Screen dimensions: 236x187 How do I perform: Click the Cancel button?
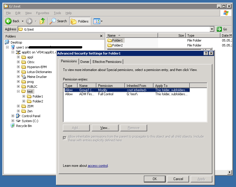click(178, 179)
